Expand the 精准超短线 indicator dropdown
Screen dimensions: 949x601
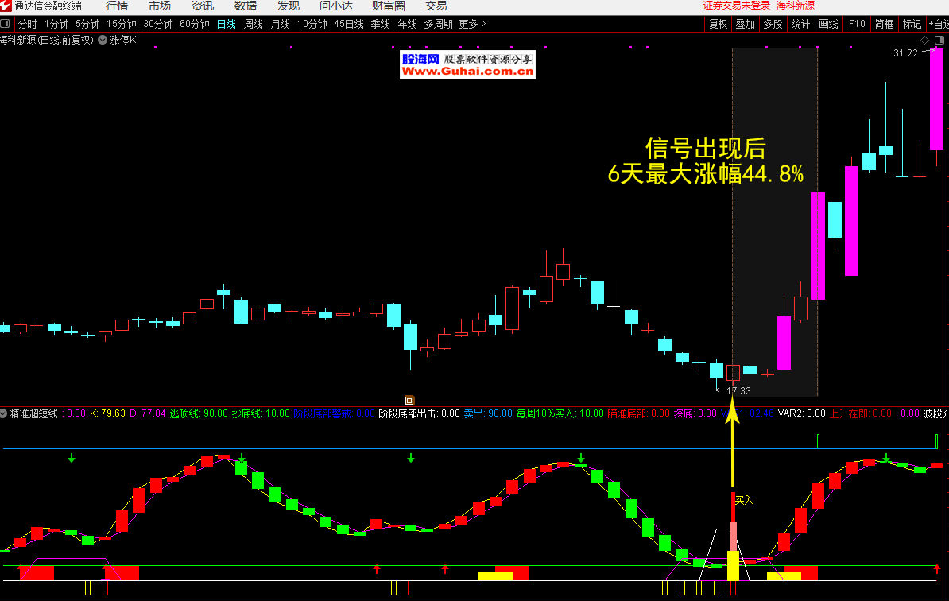click(5, 413)
